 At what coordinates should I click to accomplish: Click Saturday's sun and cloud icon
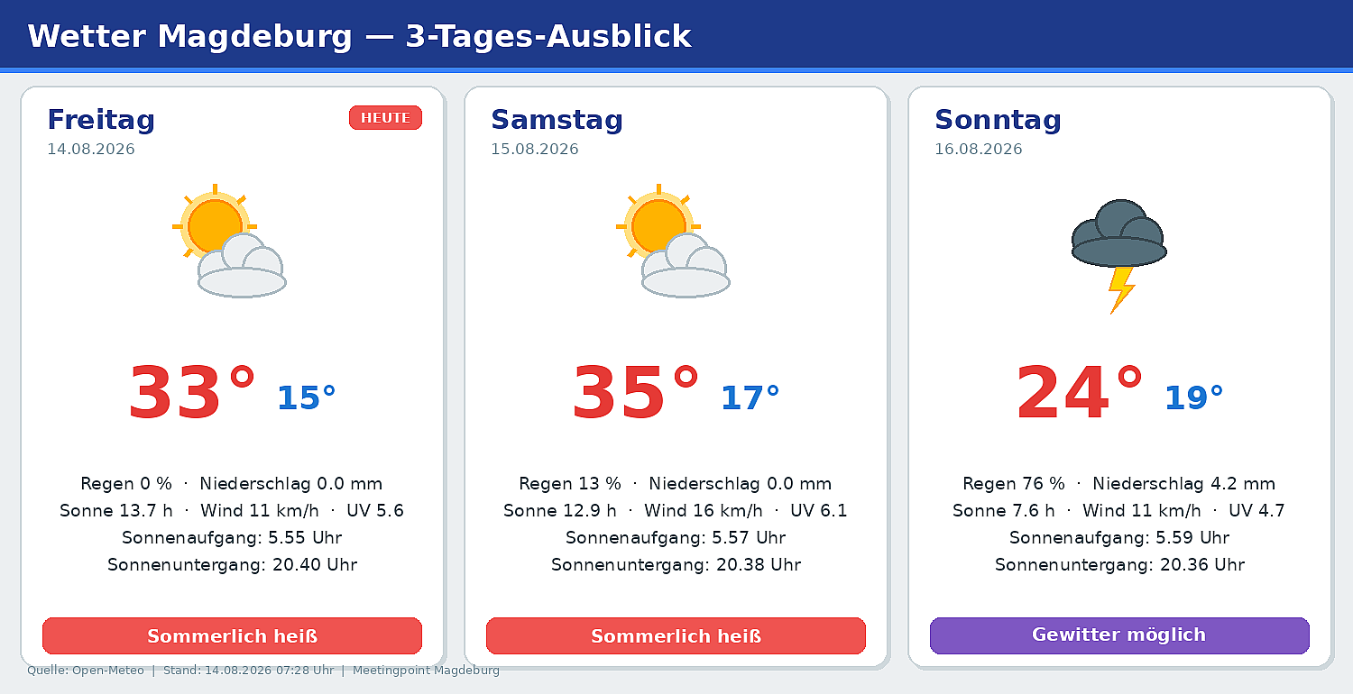click(673, 241)
